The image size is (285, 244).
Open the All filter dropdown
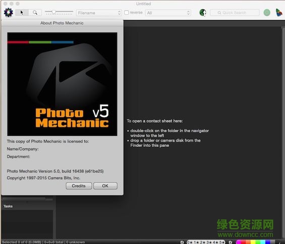tap(168, 13)
